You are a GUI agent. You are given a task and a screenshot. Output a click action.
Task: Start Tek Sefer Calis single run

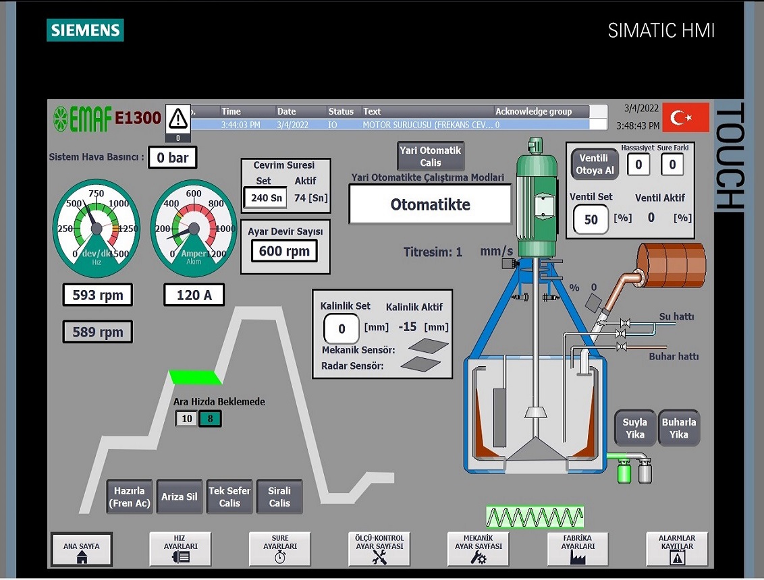coord(229,497)
